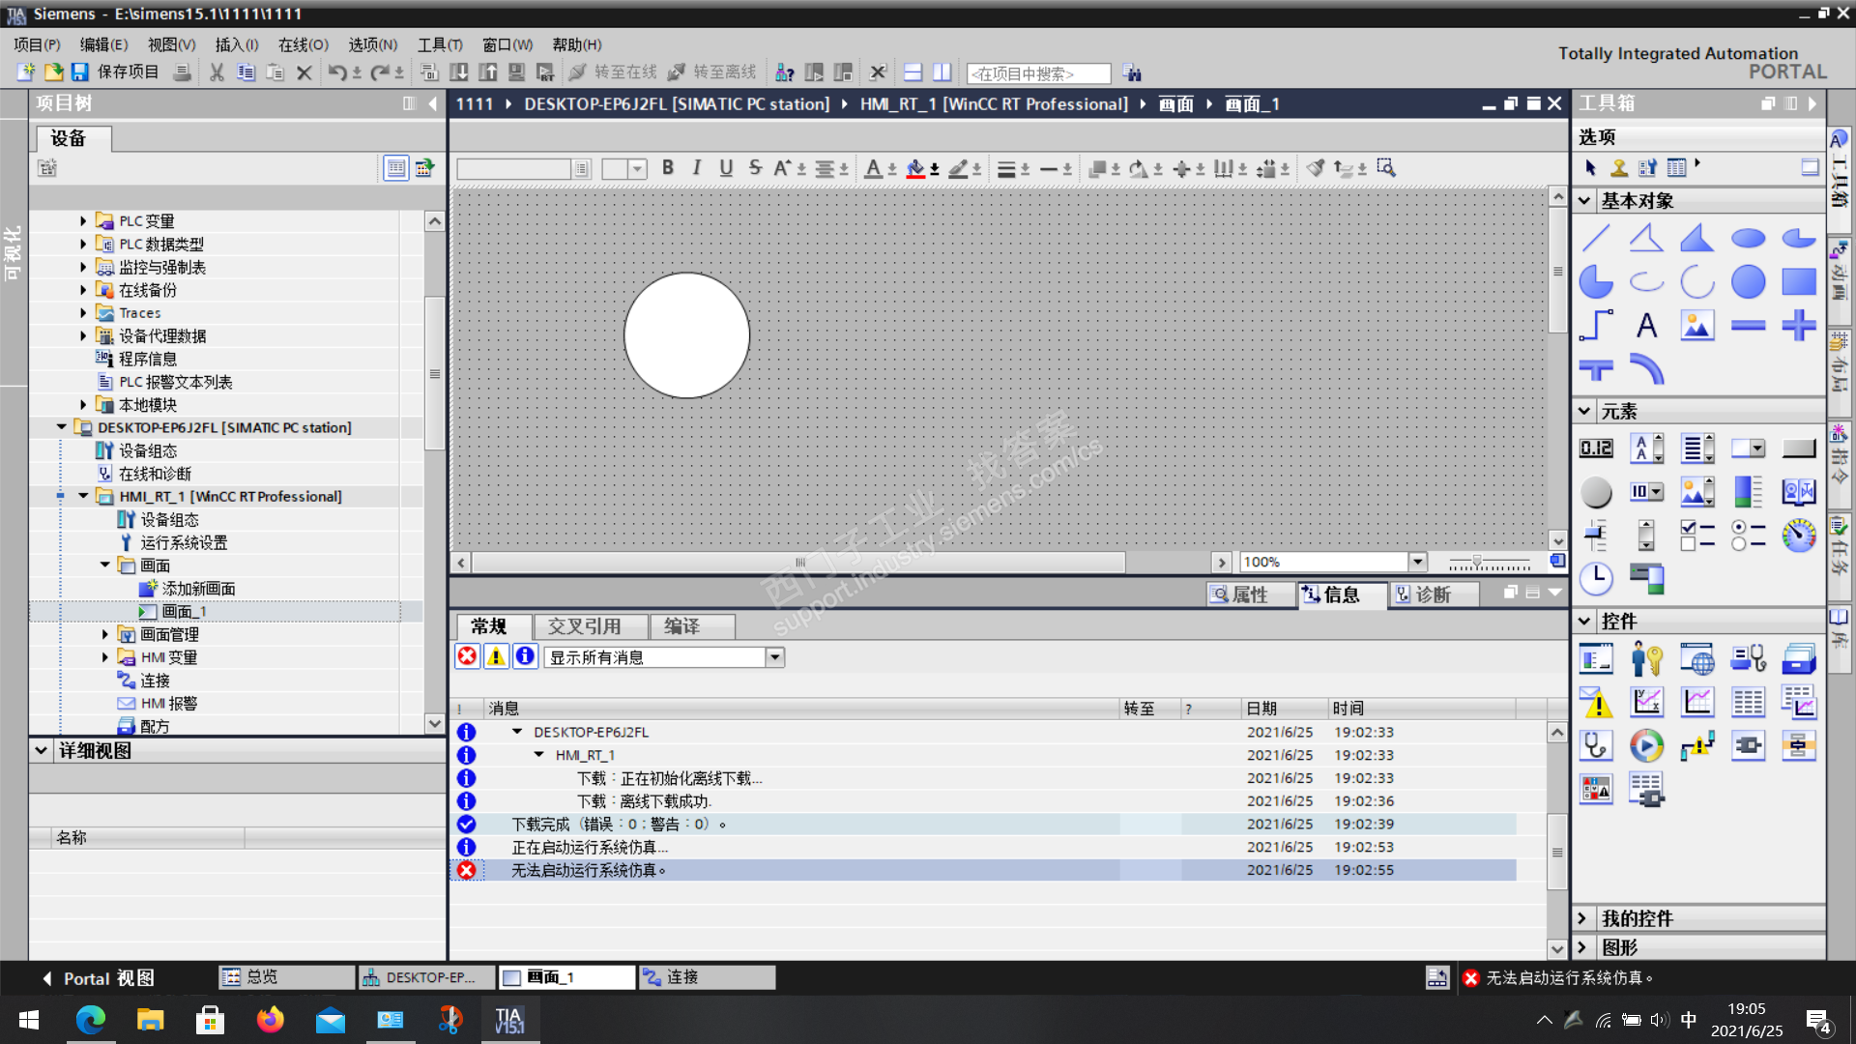
Task: Click the Portal 视图 button
Action: pos(97,978)
